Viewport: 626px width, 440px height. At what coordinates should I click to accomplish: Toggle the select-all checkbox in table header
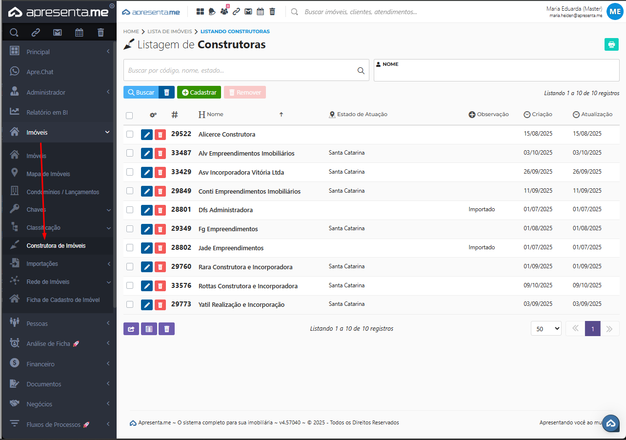[129, 116]
